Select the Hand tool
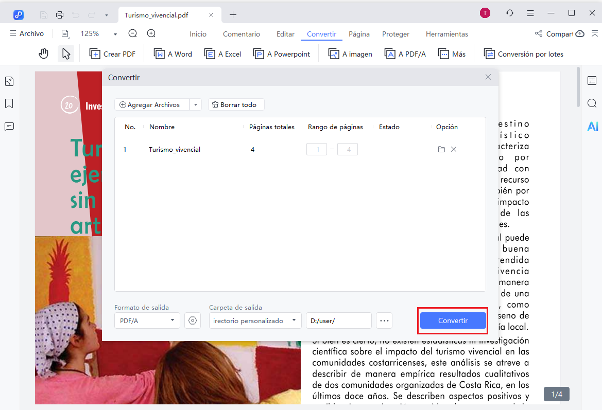The width and height of the screenshot is (602, 410). click(x=43, y=53)
